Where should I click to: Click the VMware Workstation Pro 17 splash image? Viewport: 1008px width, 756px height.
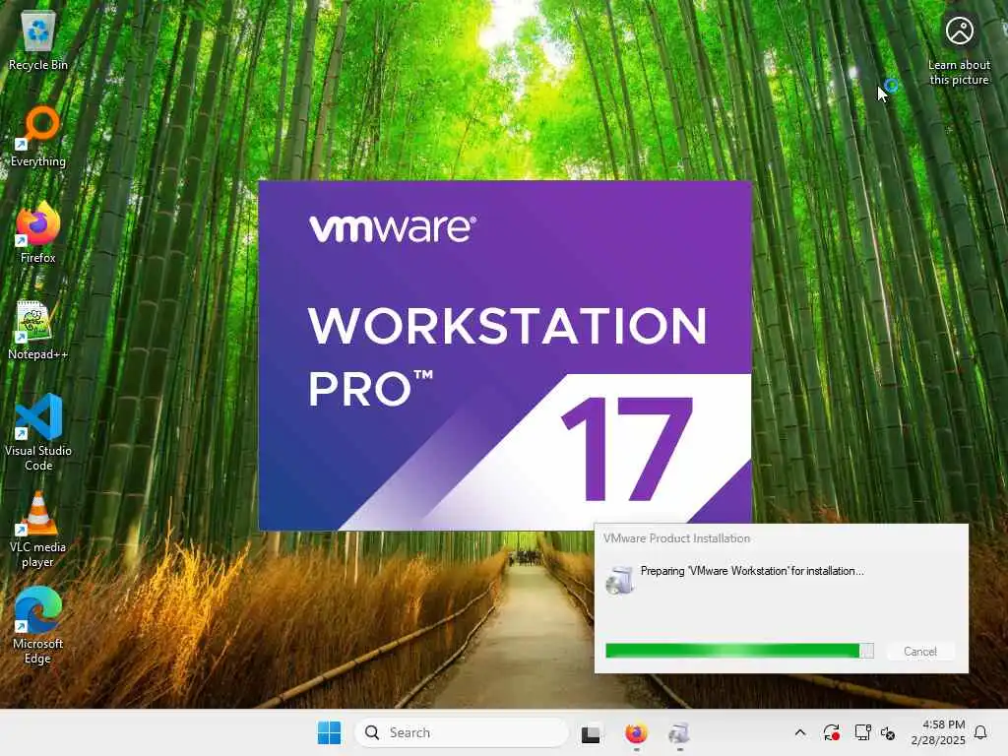coord(505,355)
